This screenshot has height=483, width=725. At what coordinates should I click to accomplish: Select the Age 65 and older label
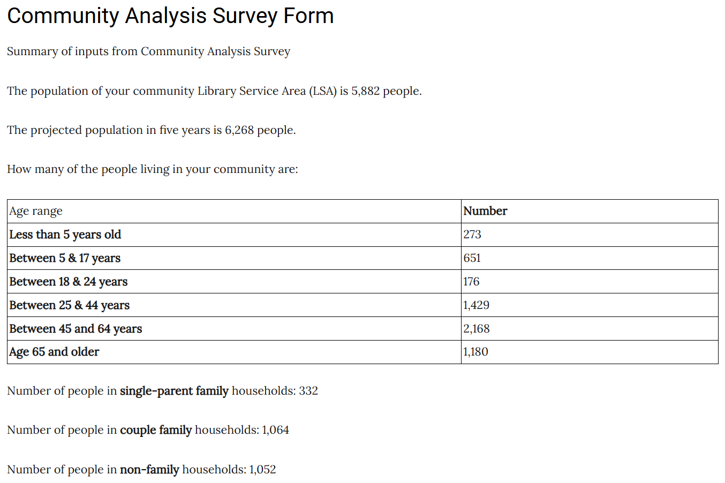click(54, 352)
